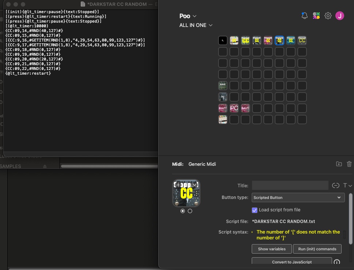
Task: Open the notifications bell icon
Action: point(304,16)
